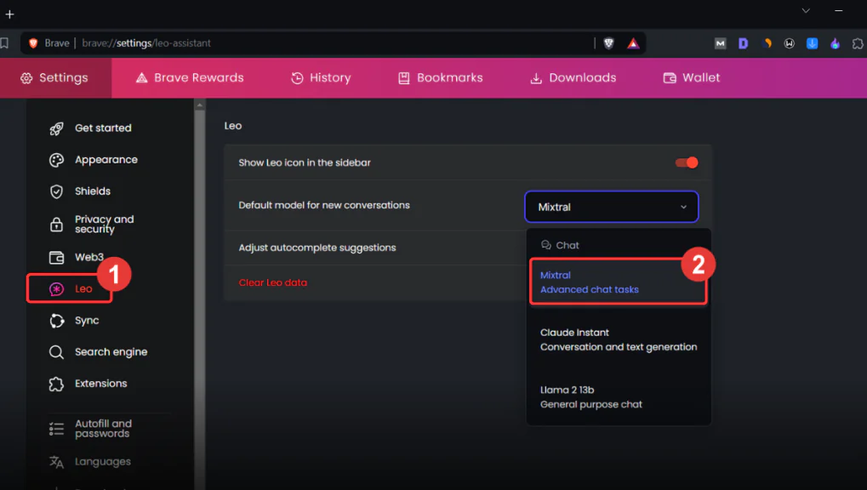This screenshot has height=490, width=867.
Task: Open the Get started rocket icon
Action: coord(56,128)
